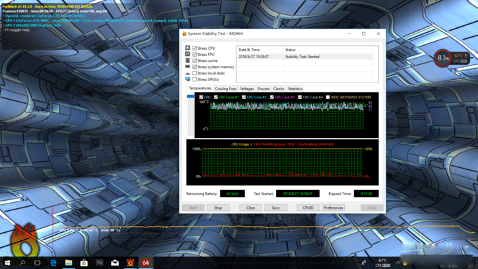The height and width of the screenshot is (269, 478).
Task: Click the Stop button
Action: [218, 208]
